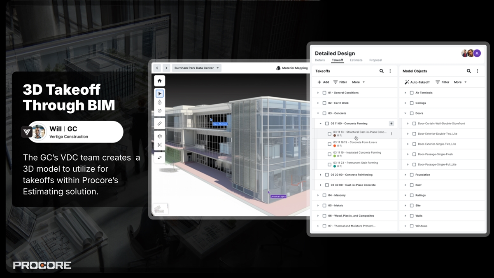Expand Door-Curtain-Wall-Double-Storefront
Image resolution: width=494 pixels, height=278 pixels.
pyautogui.click(x=408, y=124)
